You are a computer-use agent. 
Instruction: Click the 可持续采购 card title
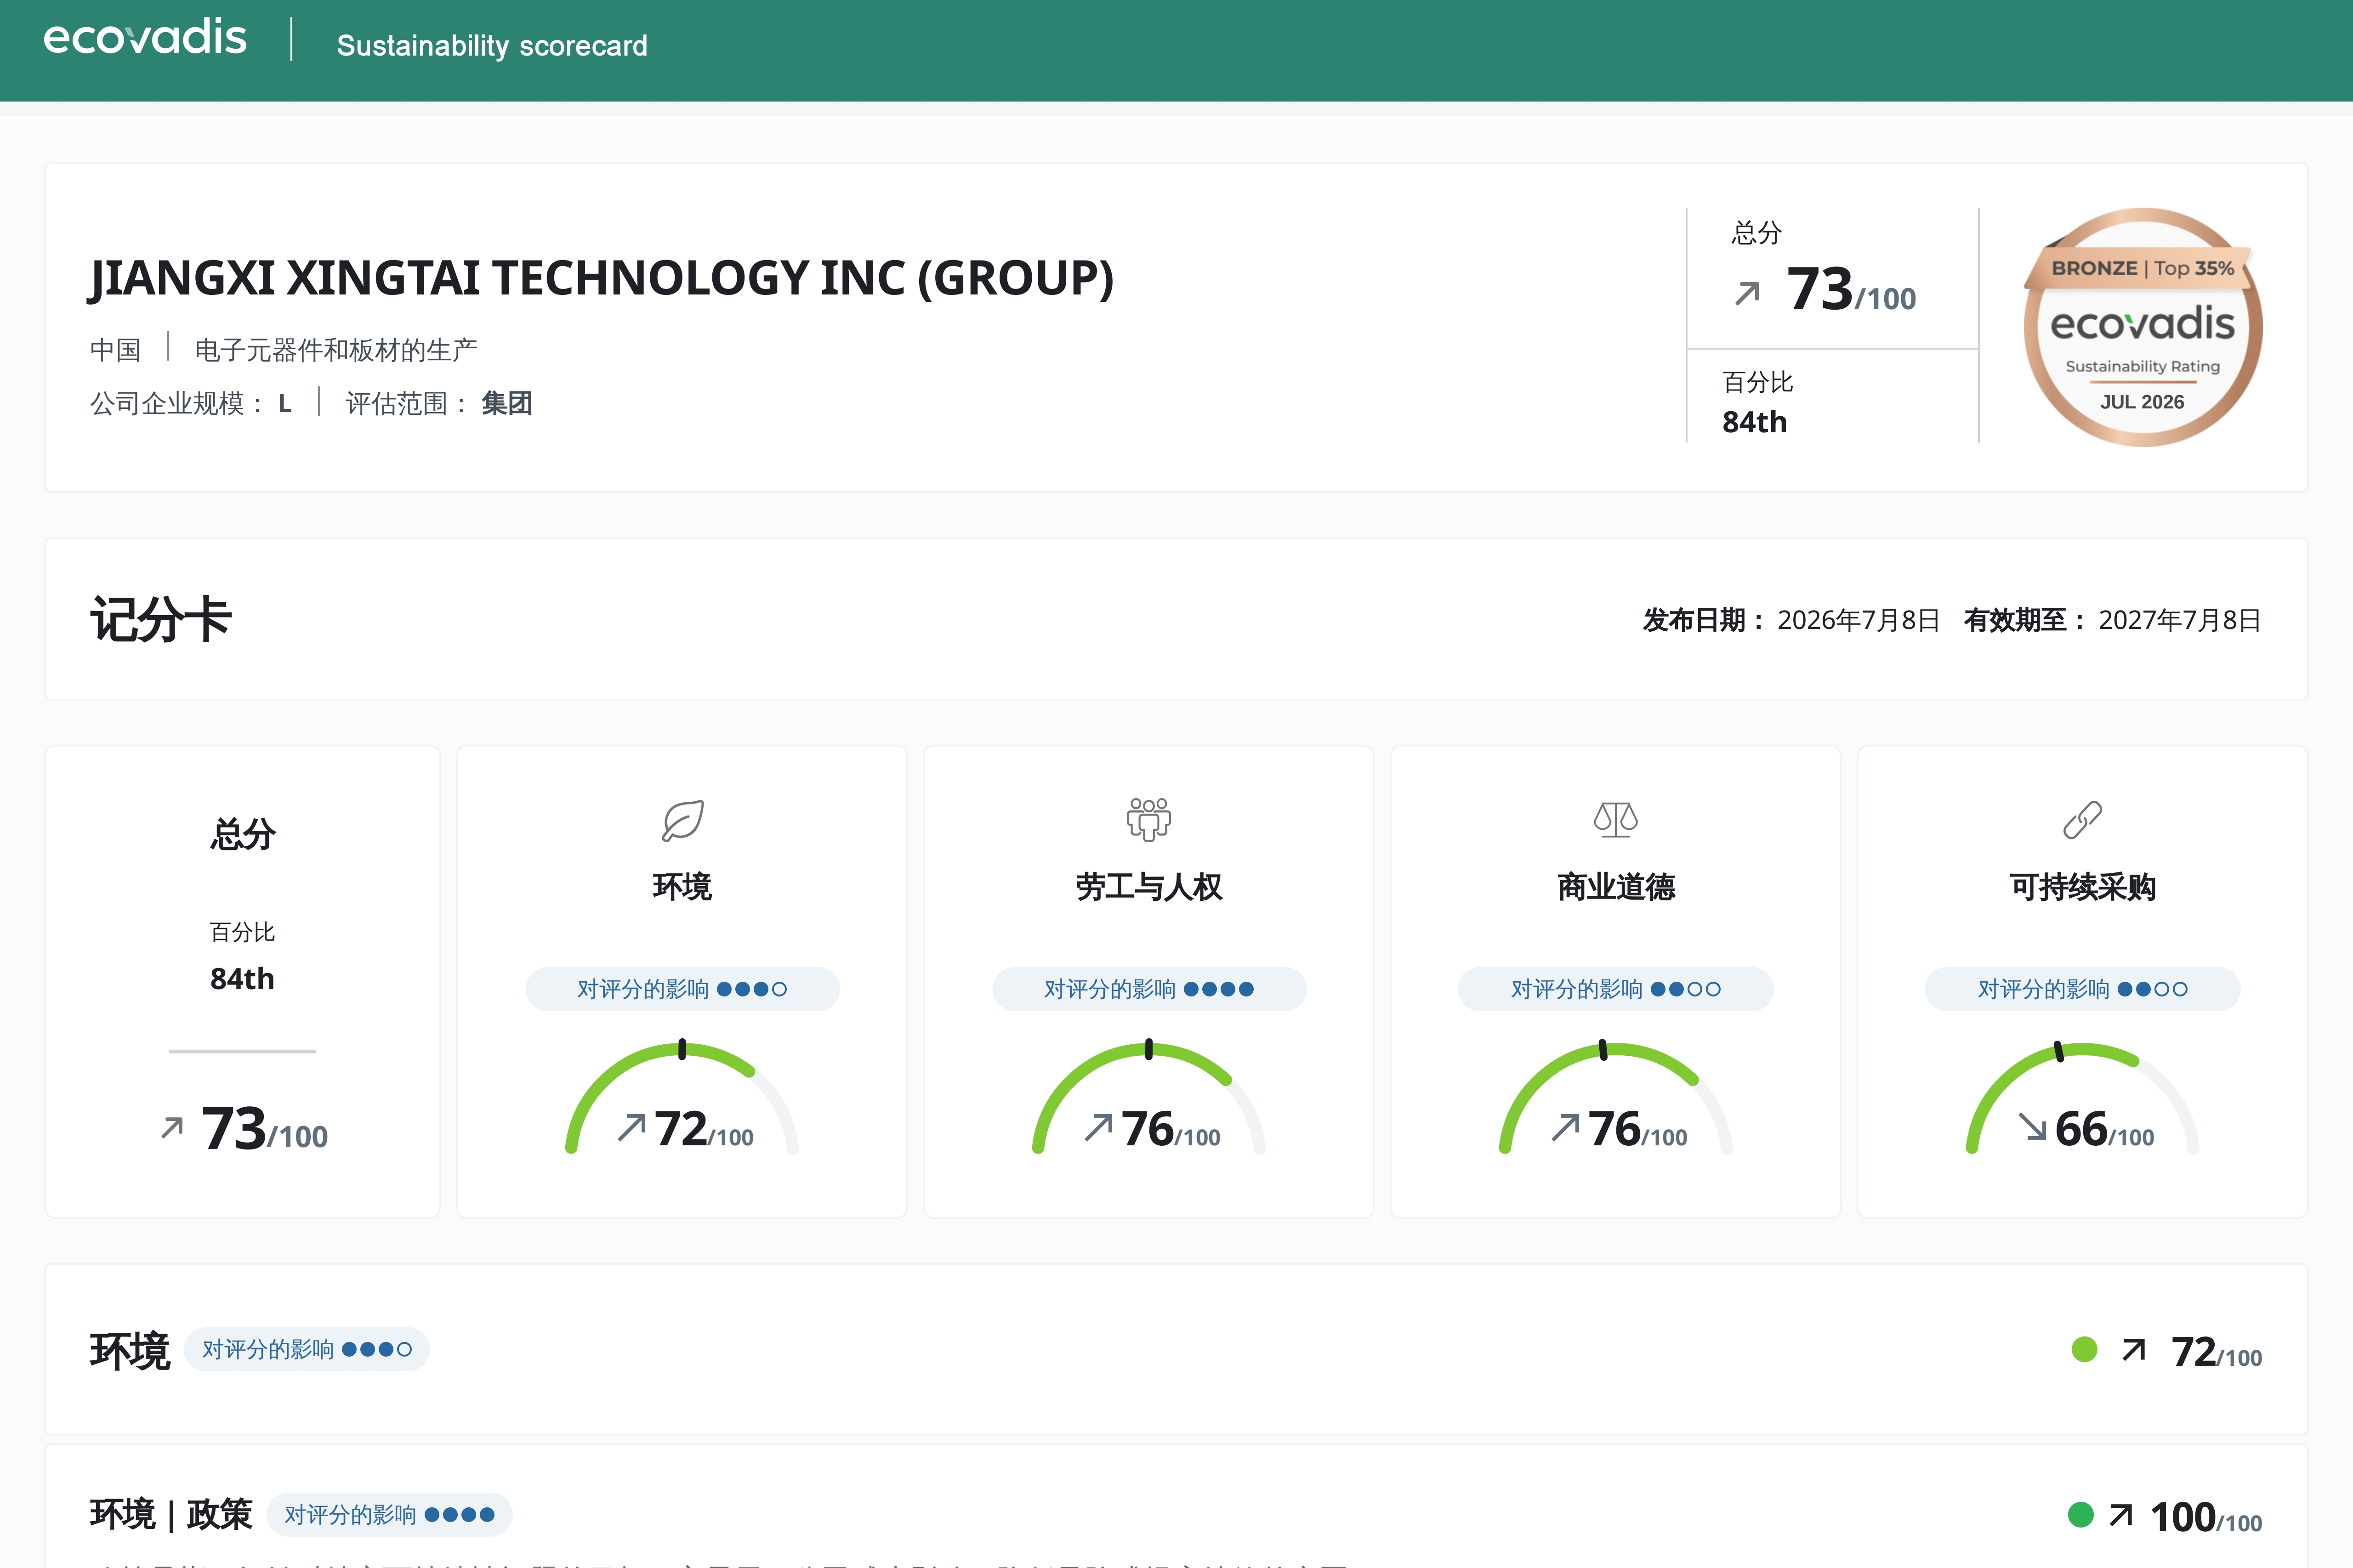2082,887
